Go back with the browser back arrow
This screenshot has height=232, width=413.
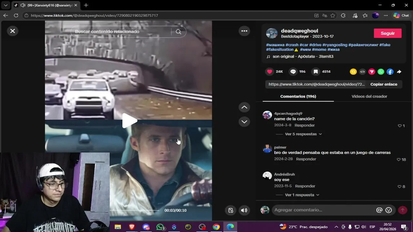pyautogui.click(x=5, y=15)
